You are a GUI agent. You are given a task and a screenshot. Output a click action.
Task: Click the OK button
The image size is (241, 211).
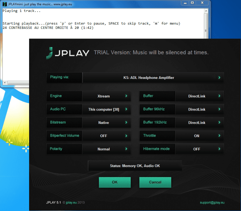[x=115, y=182]
